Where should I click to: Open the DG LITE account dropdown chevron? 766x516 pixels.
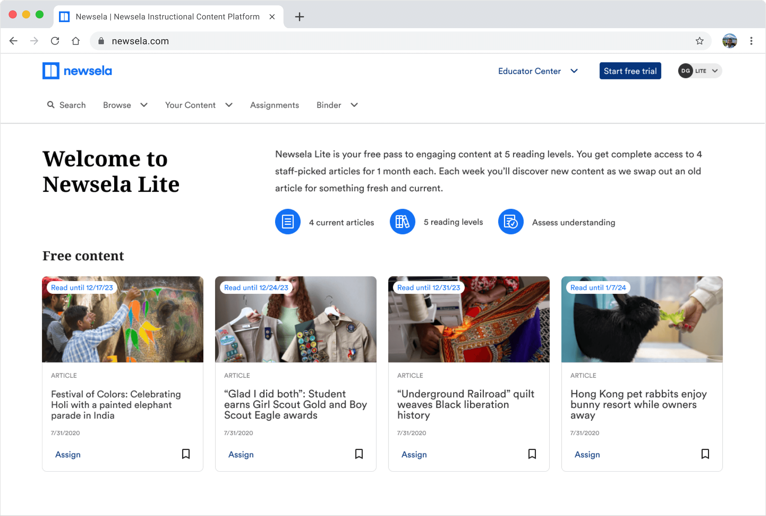click(715, 71)
